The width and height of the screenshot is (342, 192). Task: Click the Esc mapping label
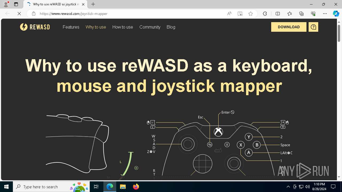[200, 117]
